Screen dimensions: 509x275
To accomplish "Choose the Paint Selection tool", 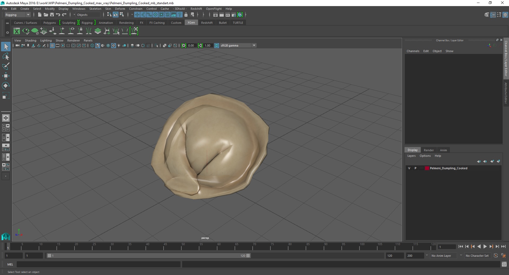I will 6,66.
